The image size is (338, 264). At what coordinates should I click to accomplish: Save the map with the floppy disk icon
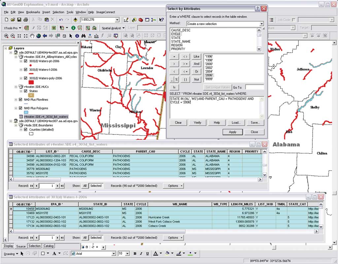[19, 19]
